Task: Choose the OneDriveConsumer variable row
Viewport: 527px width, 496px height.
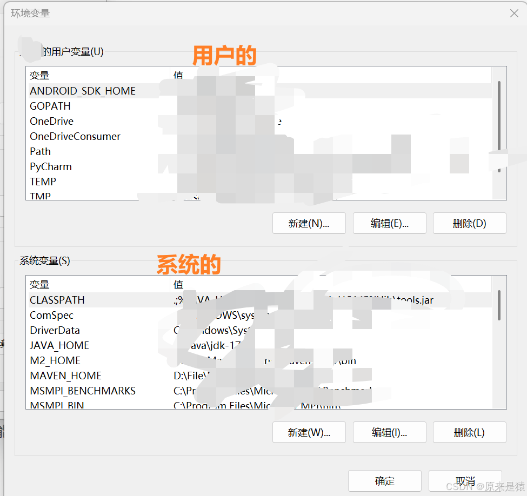Action: click(x=75, y=136)
